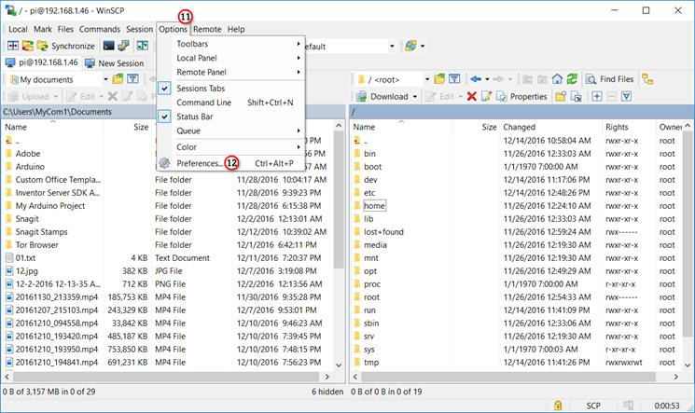Expand the Toolbars submenu
This screenshot has width=695, height=413.
[231, 44]
